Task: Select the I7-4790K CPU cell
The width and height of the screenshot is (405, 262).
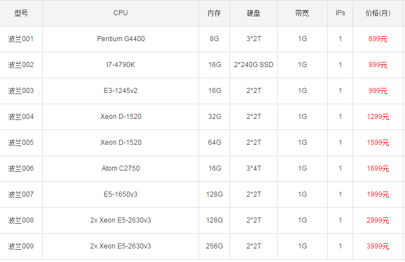Action: tap(121, 65)
